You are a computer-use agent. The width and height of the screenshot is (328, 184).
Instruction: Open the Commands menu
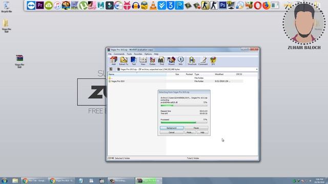(x=119, y=54)
